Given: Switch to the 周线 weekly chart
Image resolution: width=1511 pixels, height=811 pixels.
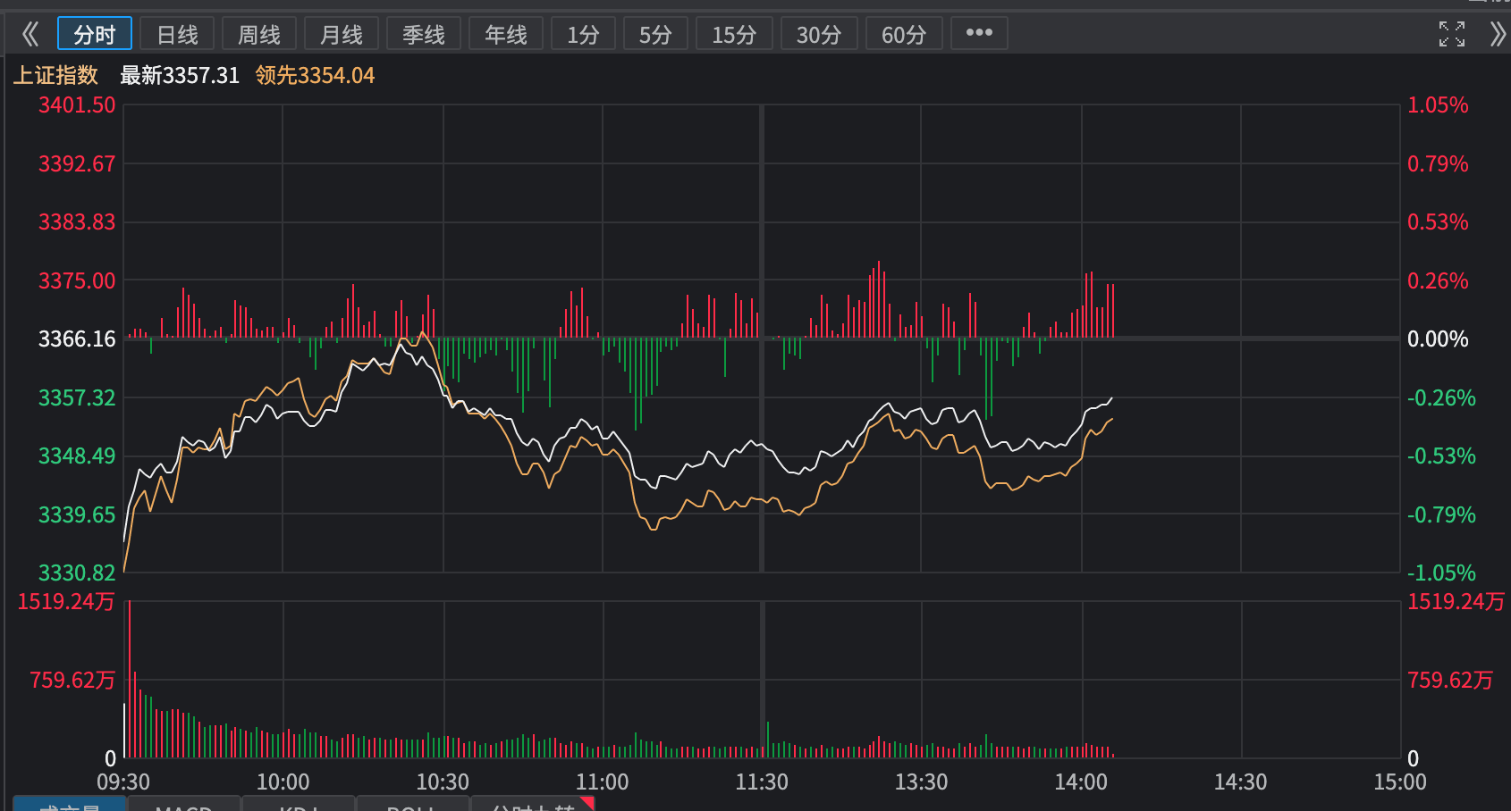Looking at the screenshot, I should click(259, 34).
